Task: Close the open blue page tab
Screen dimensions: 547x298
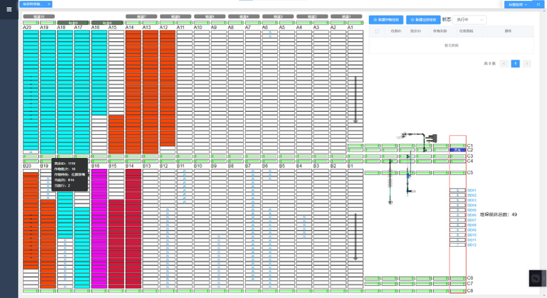Action: click(x=49, y=4)
